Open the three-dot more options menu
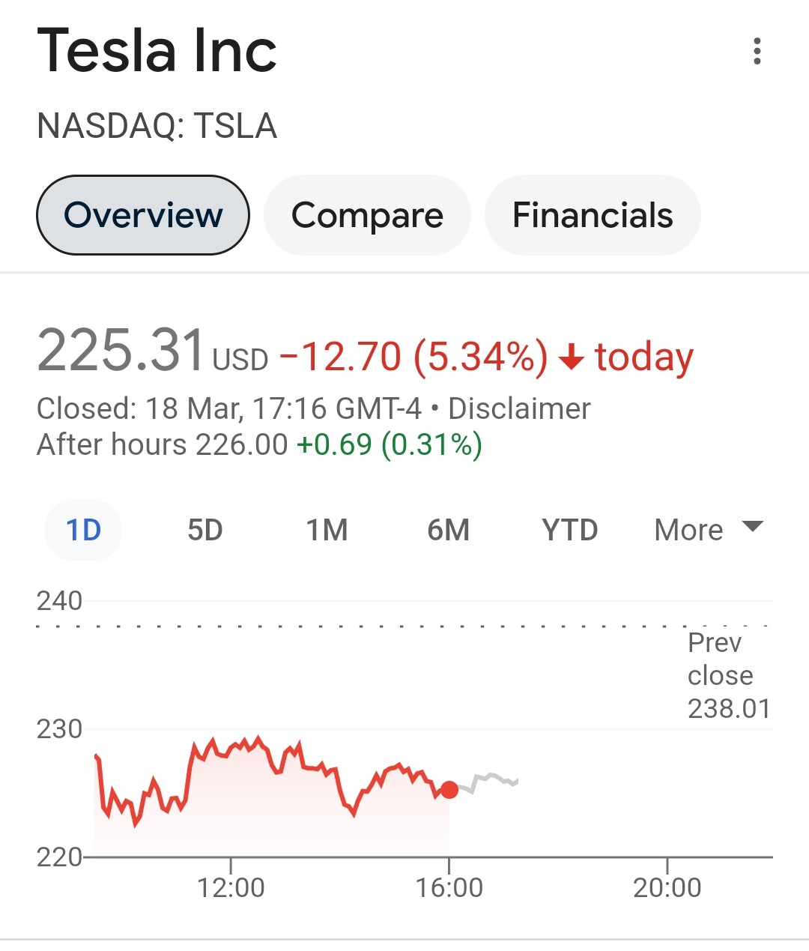The image size is (809, 951). click(757, 51)
